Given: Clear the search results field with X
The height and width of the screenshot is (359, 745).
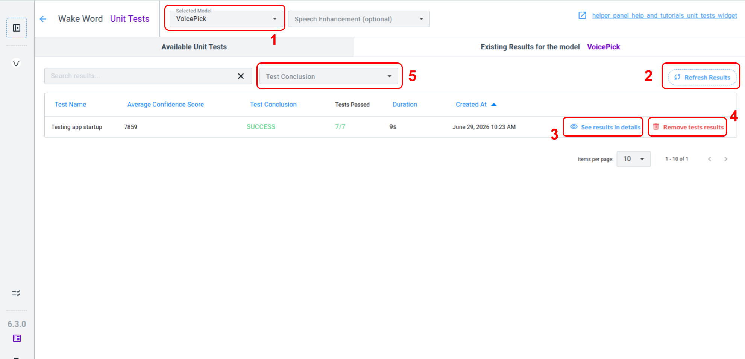Looking at the screenshot, I should pyautogui.click(x=241, y=76).
